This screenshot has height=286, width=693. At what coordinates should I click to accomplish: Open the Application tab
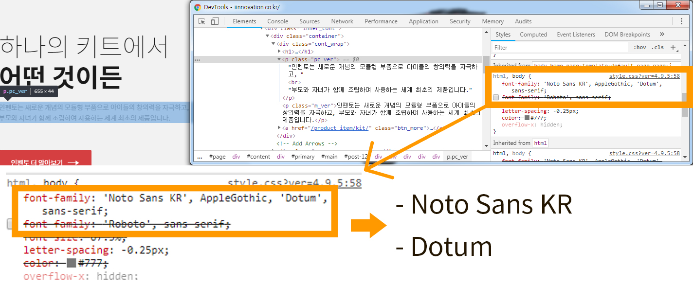coord(423,21)
